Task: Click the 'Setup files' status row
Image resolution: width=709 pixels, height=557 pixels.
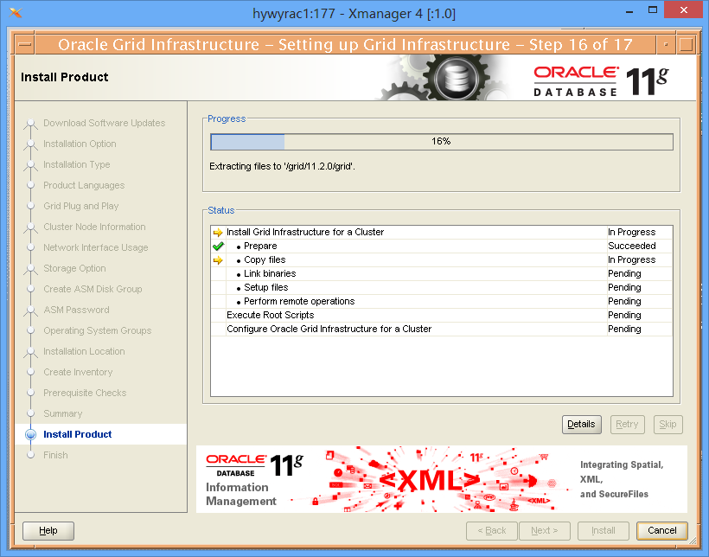Action: click(x=442, y=288)
